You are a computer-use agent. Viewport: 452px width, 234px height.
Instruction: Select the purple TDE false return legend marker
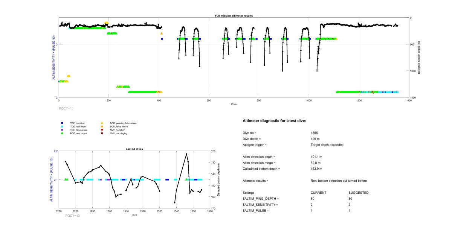(x=62, y=130)
